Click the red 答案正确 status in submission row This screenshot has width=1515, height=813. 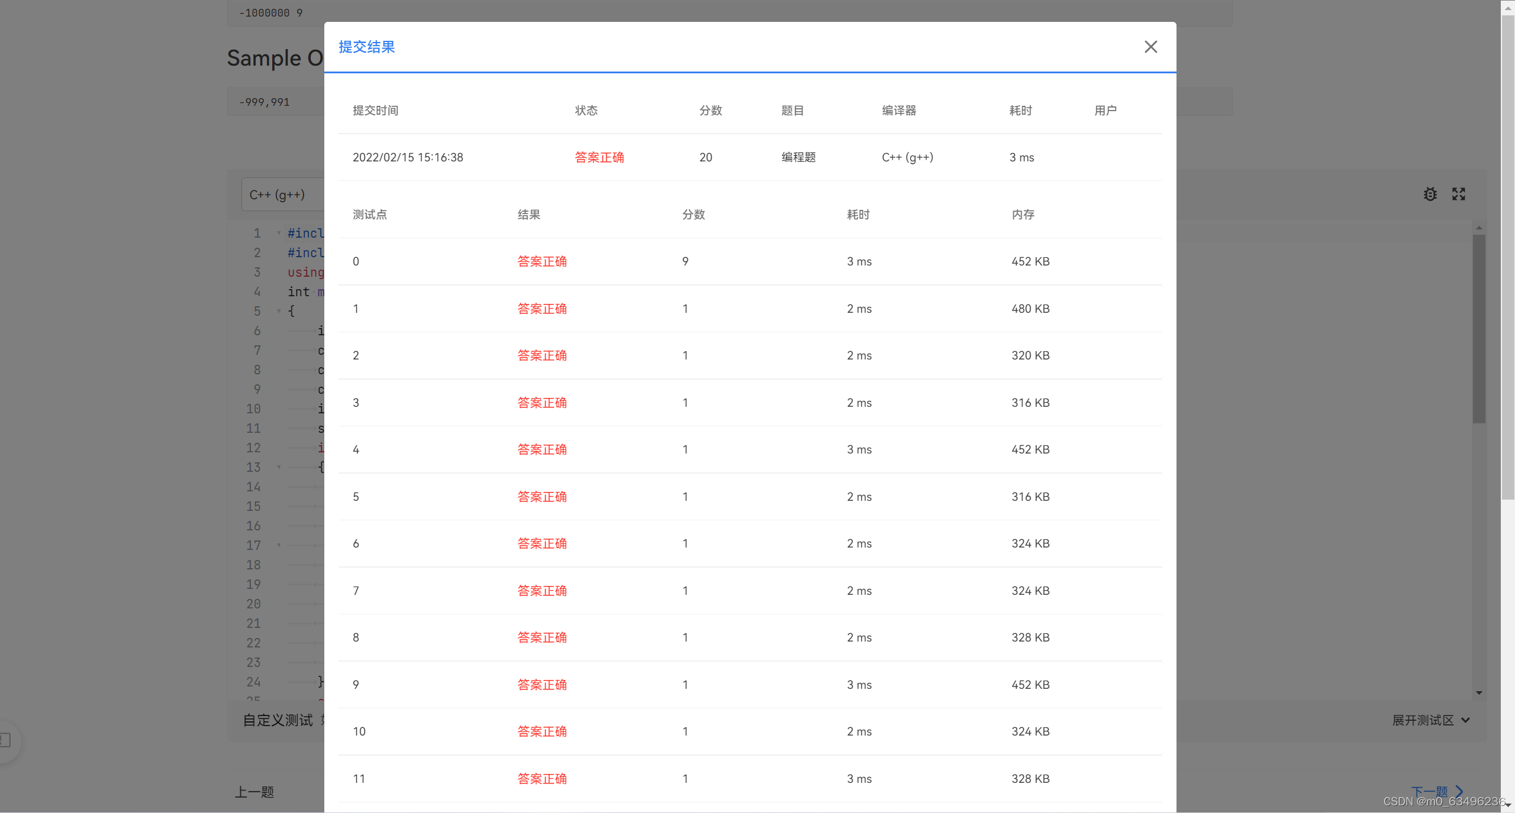(599, 157)
